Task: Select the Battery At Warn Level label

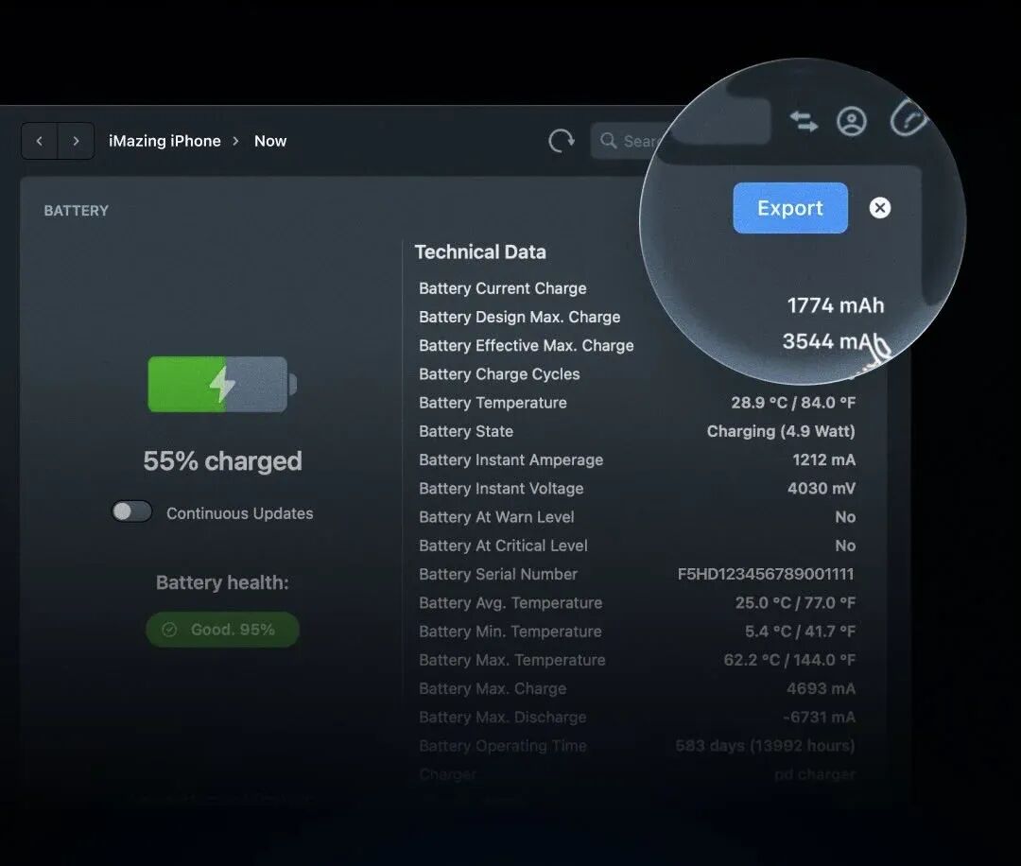Action: [x=497, y=517]
